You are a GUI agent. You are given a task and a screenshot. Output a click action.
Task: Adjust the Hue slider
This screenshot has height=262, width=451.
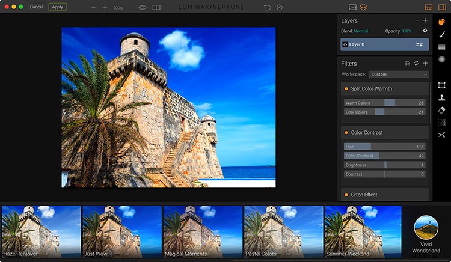click(x=385, y=147)
